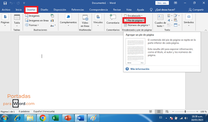Open the Customize Quick Access Toolbar dropdown

[24, 3]
